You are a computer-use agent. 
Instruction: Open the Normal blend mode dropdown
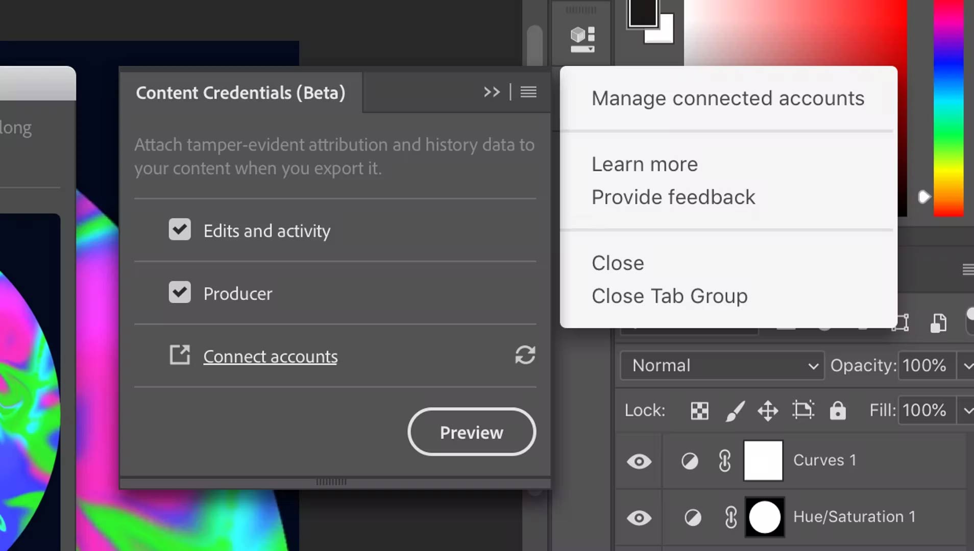[x=721, y=365]
